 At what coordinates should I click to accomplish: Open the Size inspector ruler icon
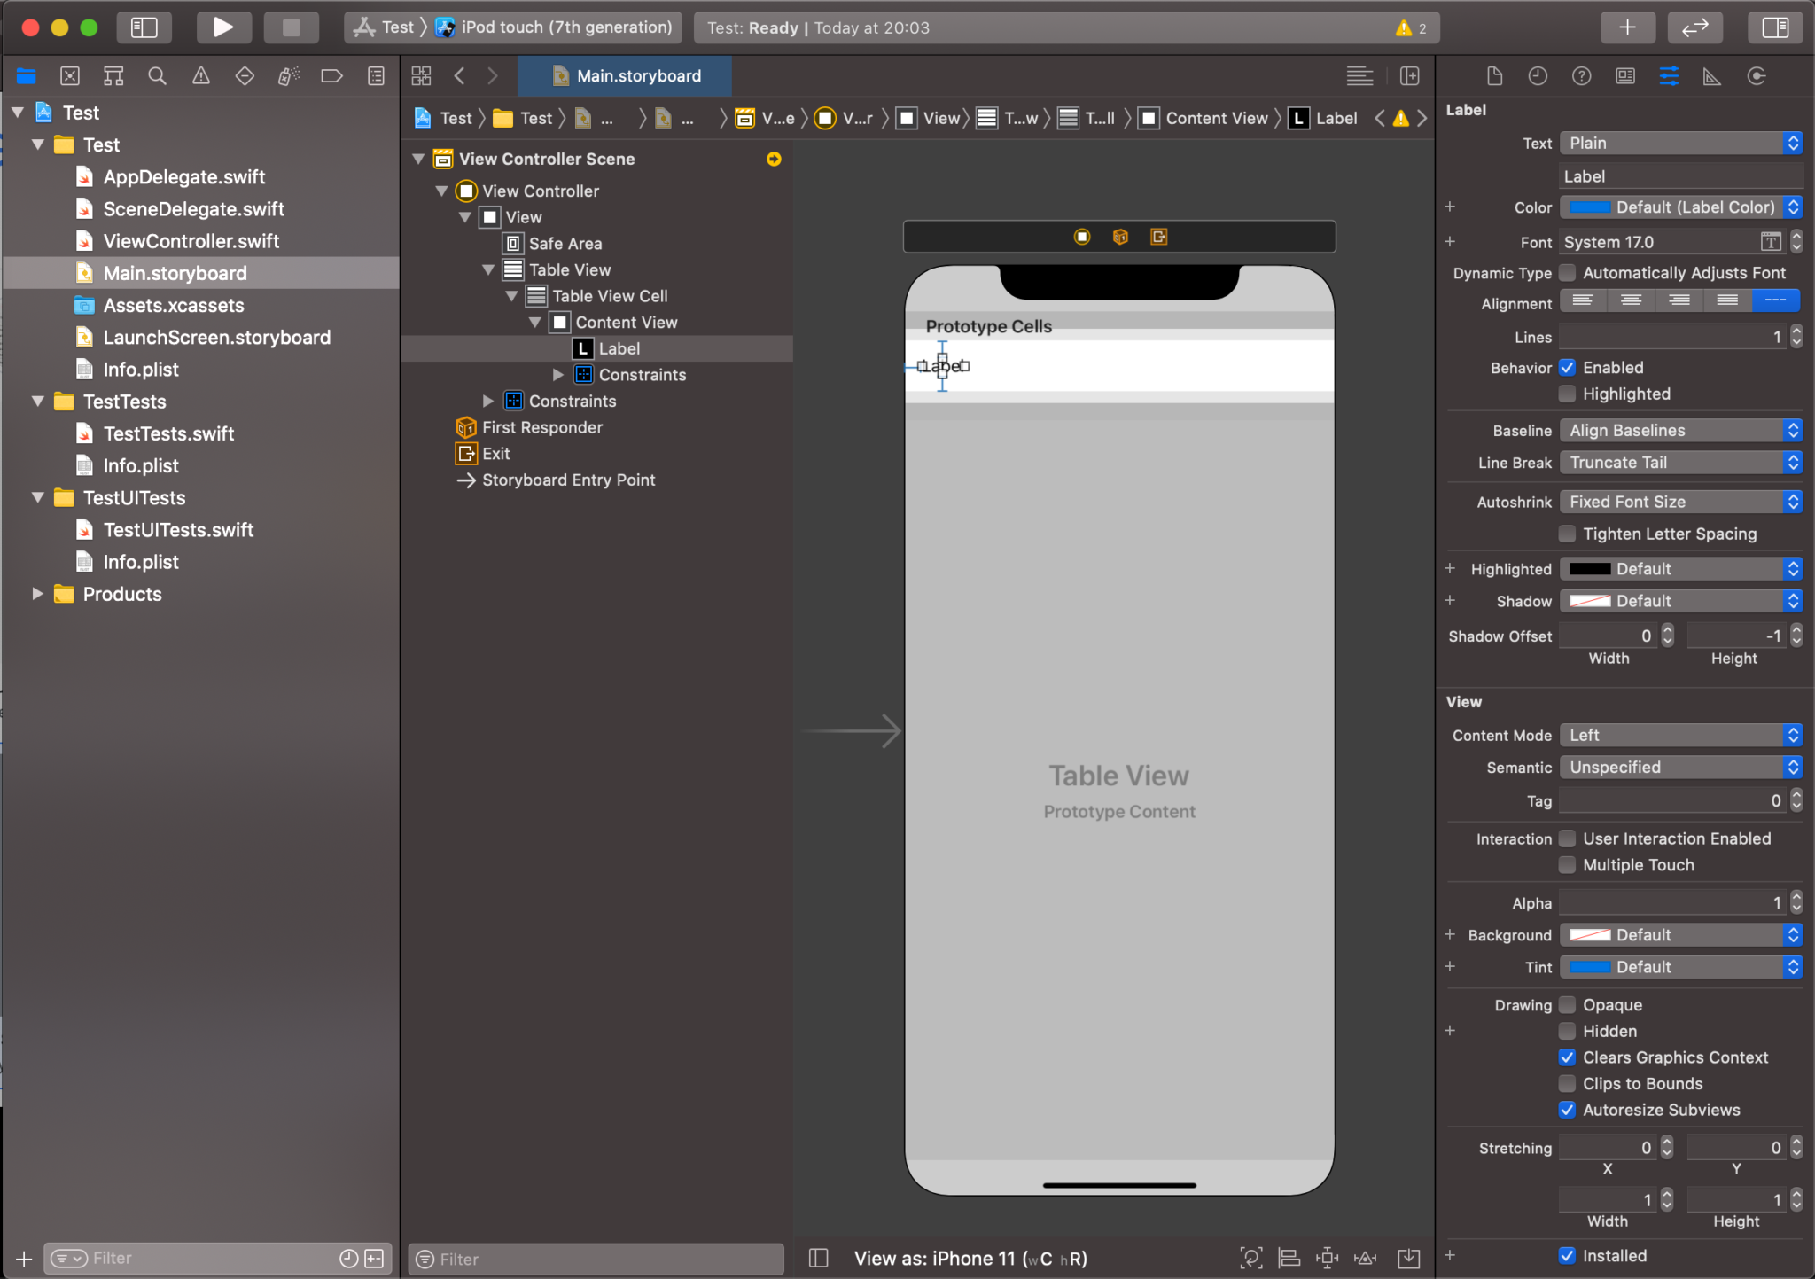1710,76
